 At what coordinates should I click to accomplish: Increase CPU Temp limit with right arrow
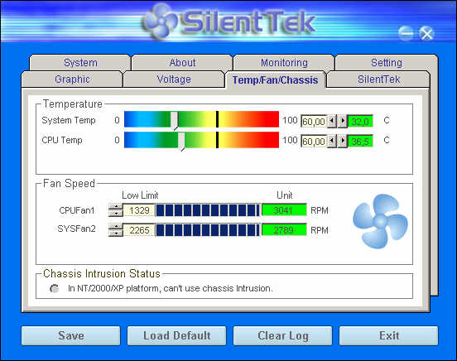click(342, 141)
